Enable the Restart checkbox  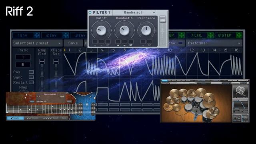click(31, 82)
